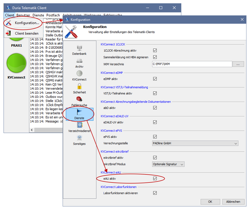
Task: Open the Sicherheit padlock category
Action: point(79,89)
